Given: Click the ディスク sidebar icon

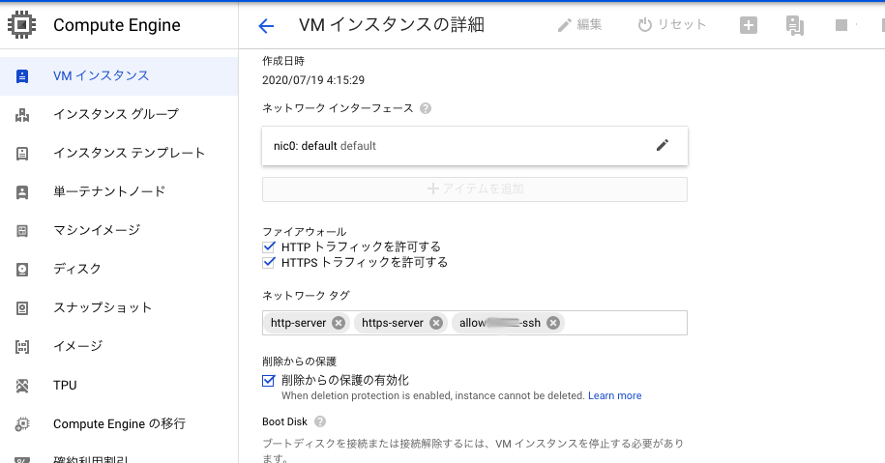Looking at the screenshot, I should (22, 270).
